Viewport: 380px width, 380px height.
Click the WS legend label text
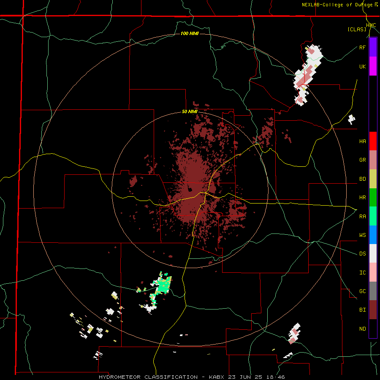click(362, 235)
